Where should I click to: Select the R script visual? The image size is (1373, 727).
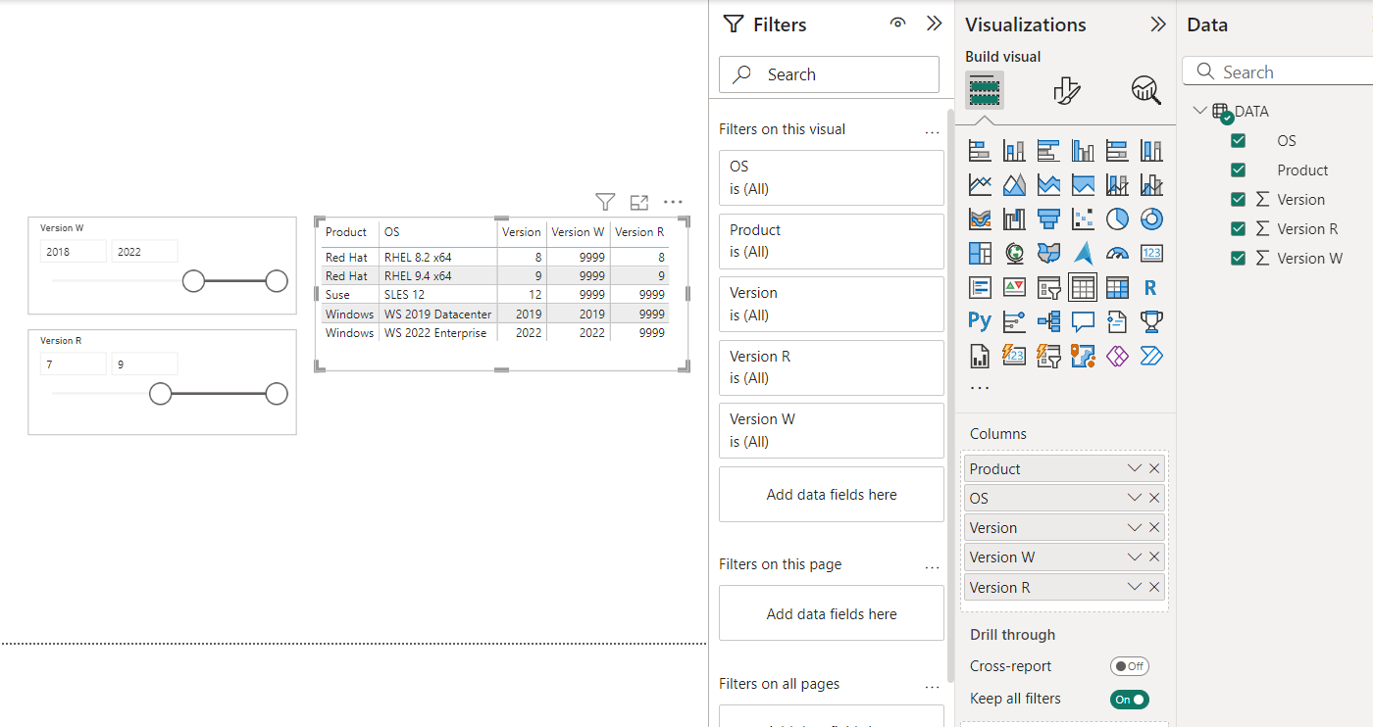coord(1151,287)
